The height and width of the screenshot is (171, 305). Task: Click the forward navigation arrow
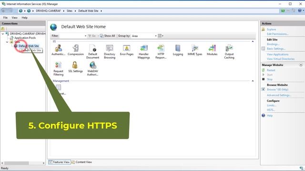[10, 11]
